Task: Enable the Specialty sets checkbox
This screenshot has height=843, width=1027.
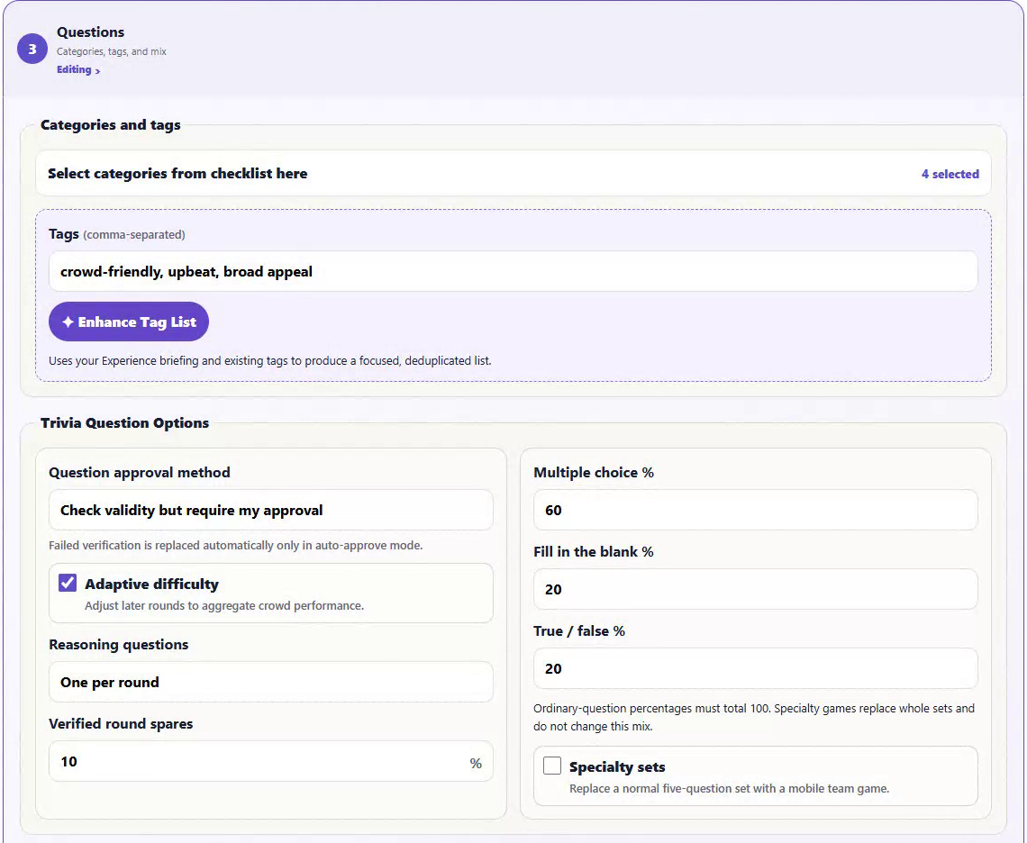Action: (552, 765)
